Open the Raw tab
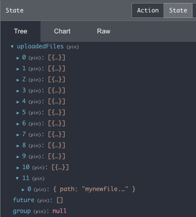The width and height of the screenshot is (196, 217). [103, 31]
